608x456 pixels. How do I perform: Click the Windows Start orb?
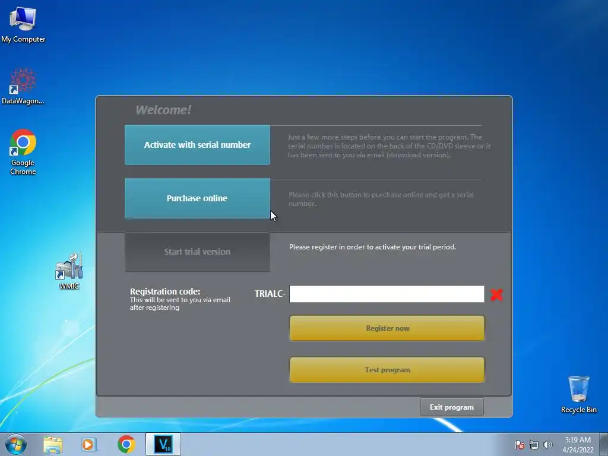point(16,444)
